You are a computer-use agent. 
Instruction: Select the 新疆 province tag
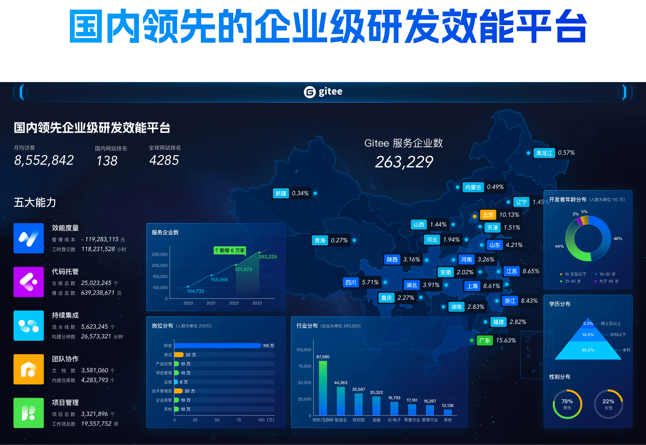tap(281, 193)
